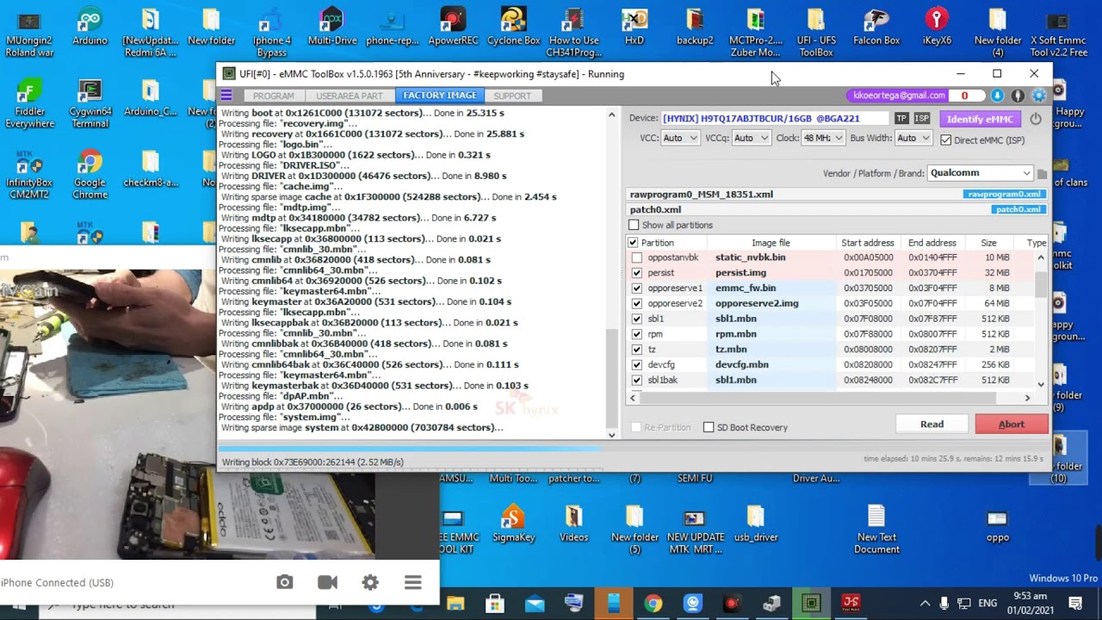
Task: Open the Falcon Box desktop shortcut
Action: pyautogui.click(x=876, y=26)
